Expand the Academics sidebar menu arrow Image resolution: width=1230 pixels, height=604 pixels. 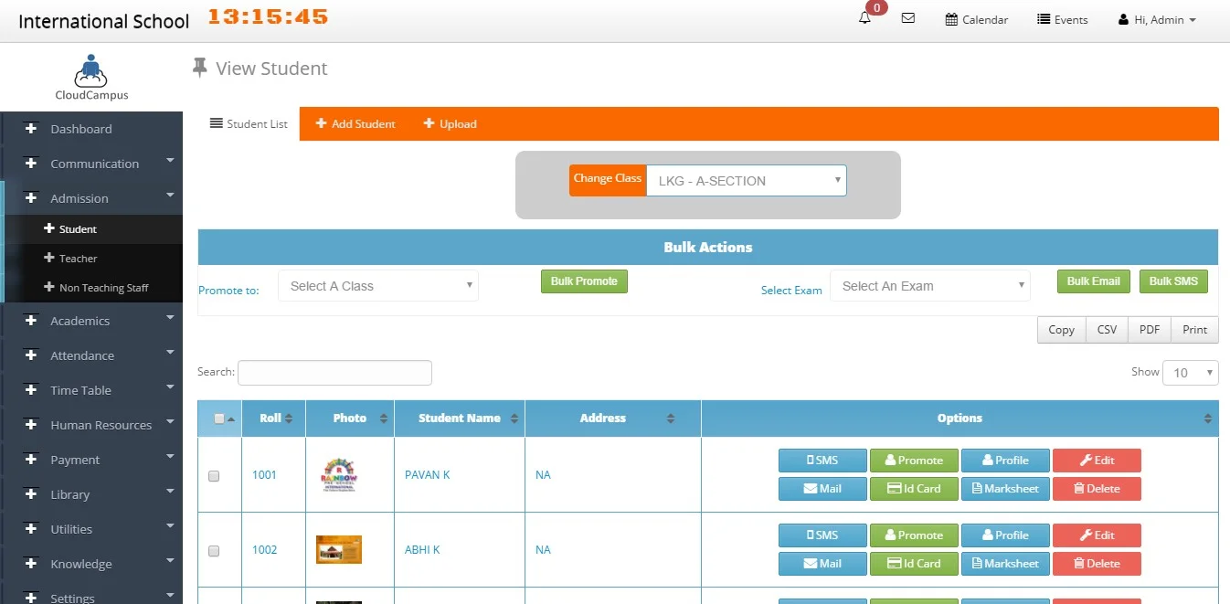[x=170, y=318]
